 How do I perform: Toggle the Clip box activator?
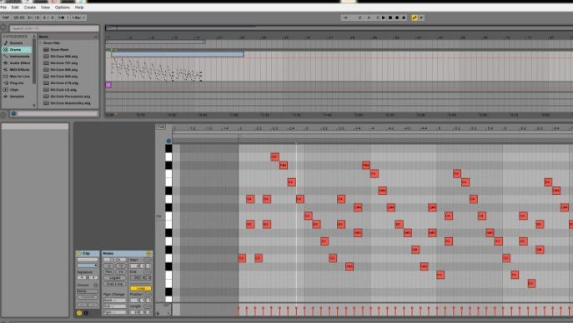[x=78, y=253]
